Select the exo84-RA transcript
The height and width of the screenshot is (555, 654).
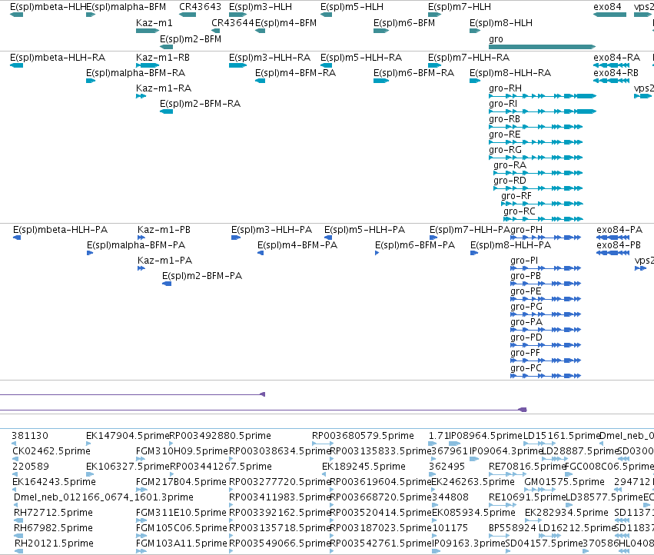tap(612, 65)
